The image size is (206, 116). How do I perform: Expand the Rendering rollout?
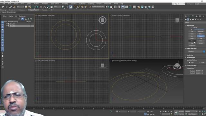point(190,55)
